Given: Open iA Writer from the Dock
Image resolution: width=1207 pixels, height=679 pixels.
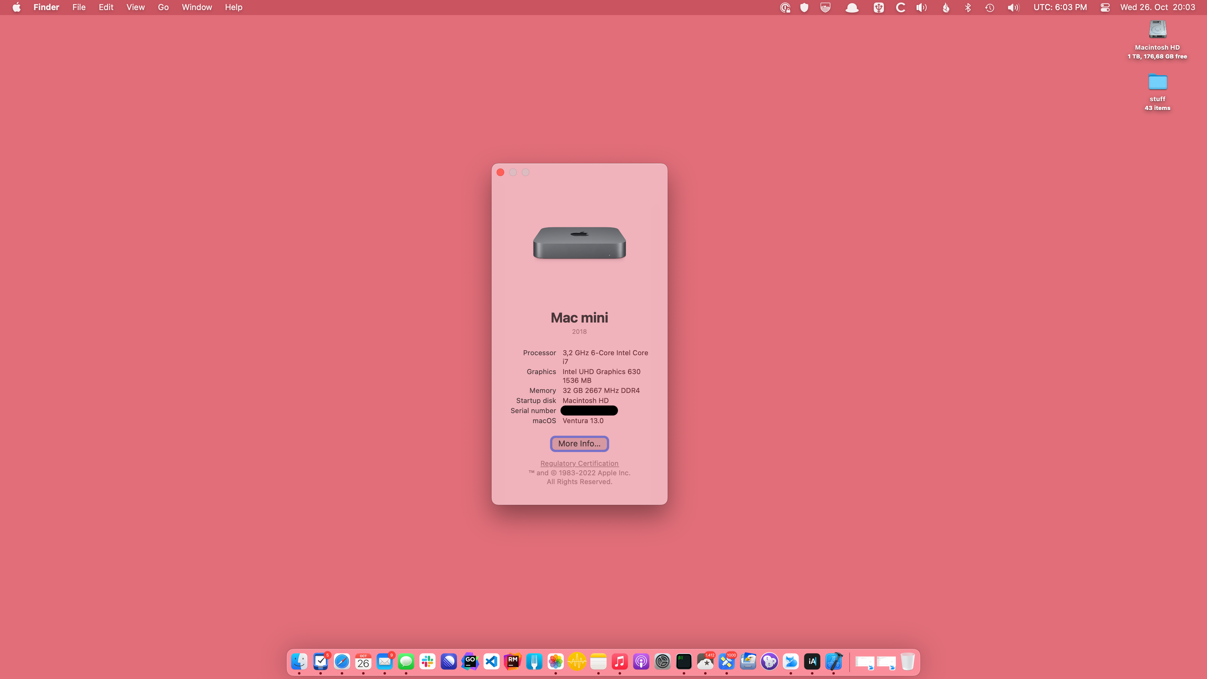Looking at the screenshot, I should [812, 661].
